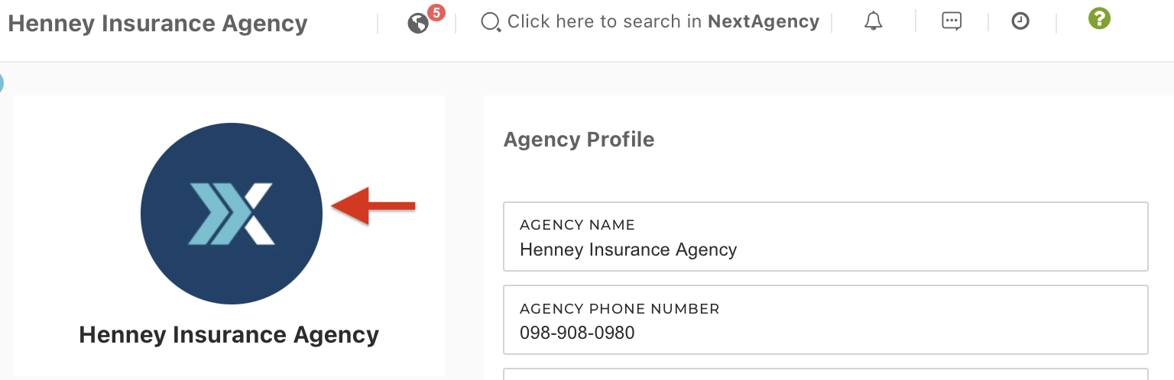The height and width of the screenshot is (380, 1174).
Task: Click the partially visible field below the phone number
Action: point(825,374)
